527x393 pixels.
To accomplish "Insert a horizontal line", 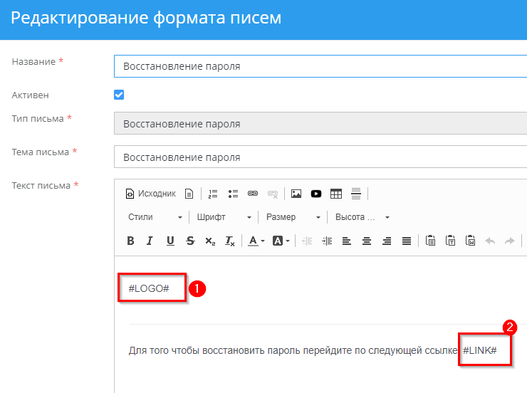I will point(356,193).
